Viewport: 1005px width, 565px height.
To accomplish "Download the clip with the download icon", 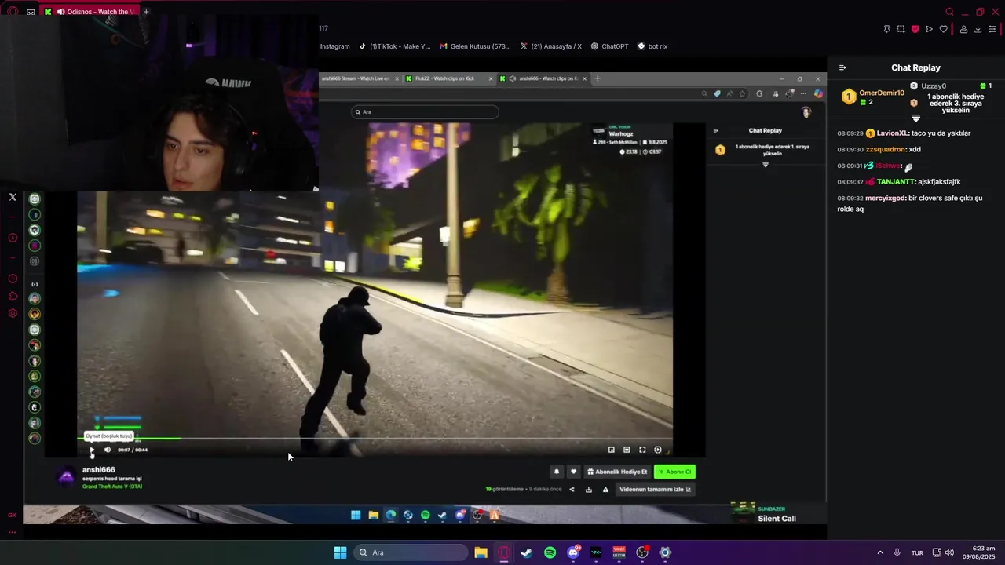I will click(x=589, y=490).
